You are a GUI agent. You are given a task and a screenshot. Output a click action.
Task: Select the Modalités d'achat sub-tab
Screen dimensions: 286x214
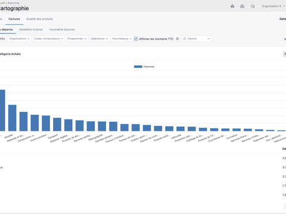[x=31, y=30]
